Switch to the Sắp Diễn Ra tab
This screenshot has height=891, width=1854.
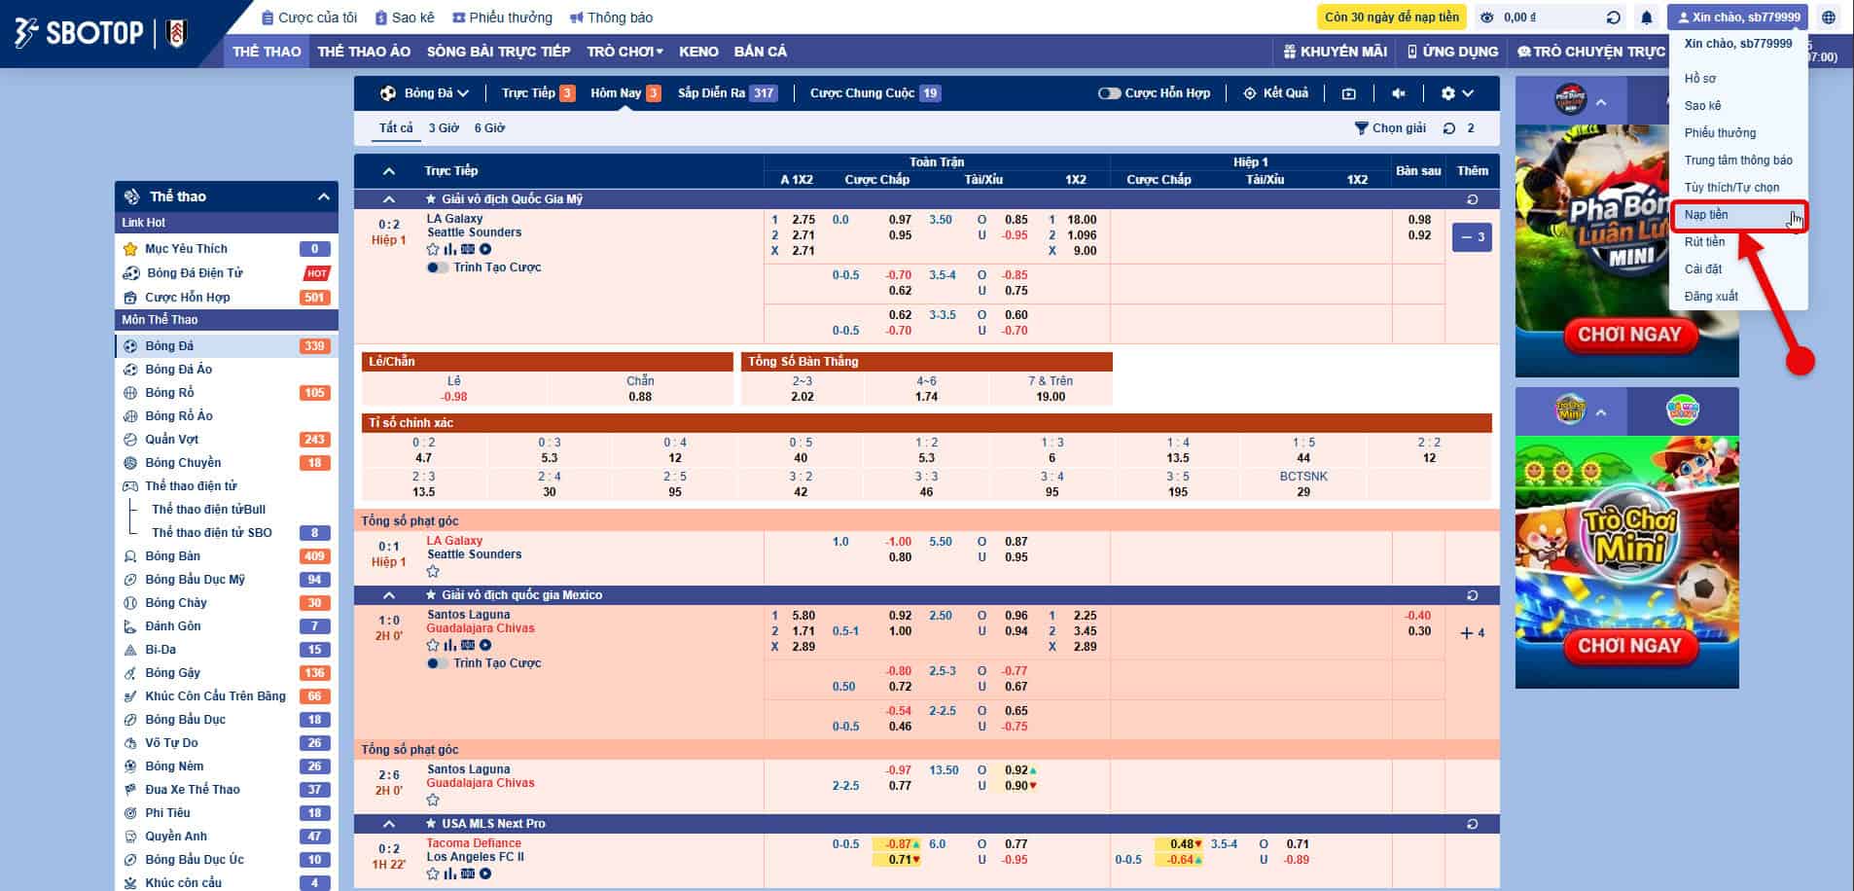[726, 93]
